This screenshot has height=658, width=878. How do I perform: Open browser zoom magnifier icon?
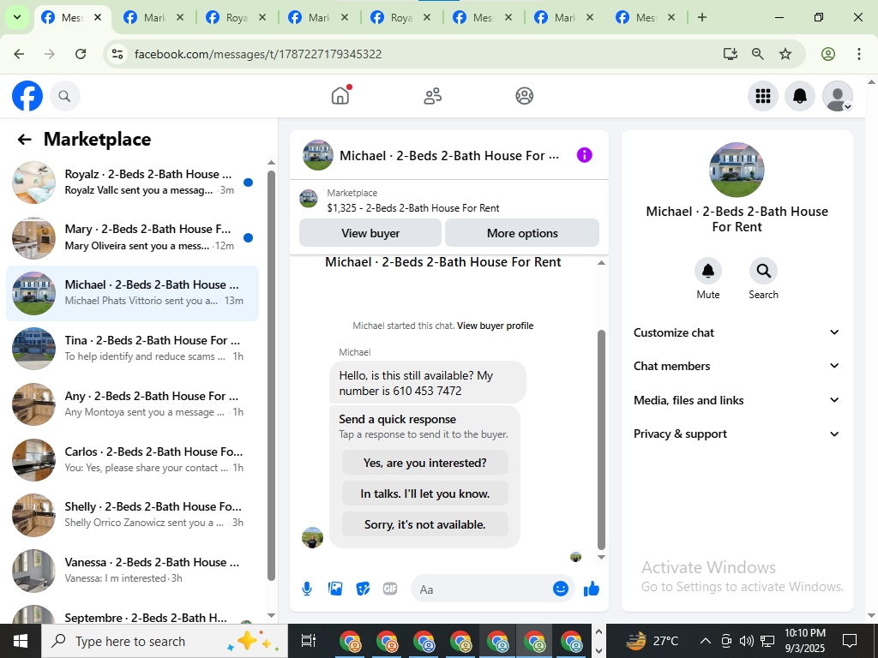757,54
